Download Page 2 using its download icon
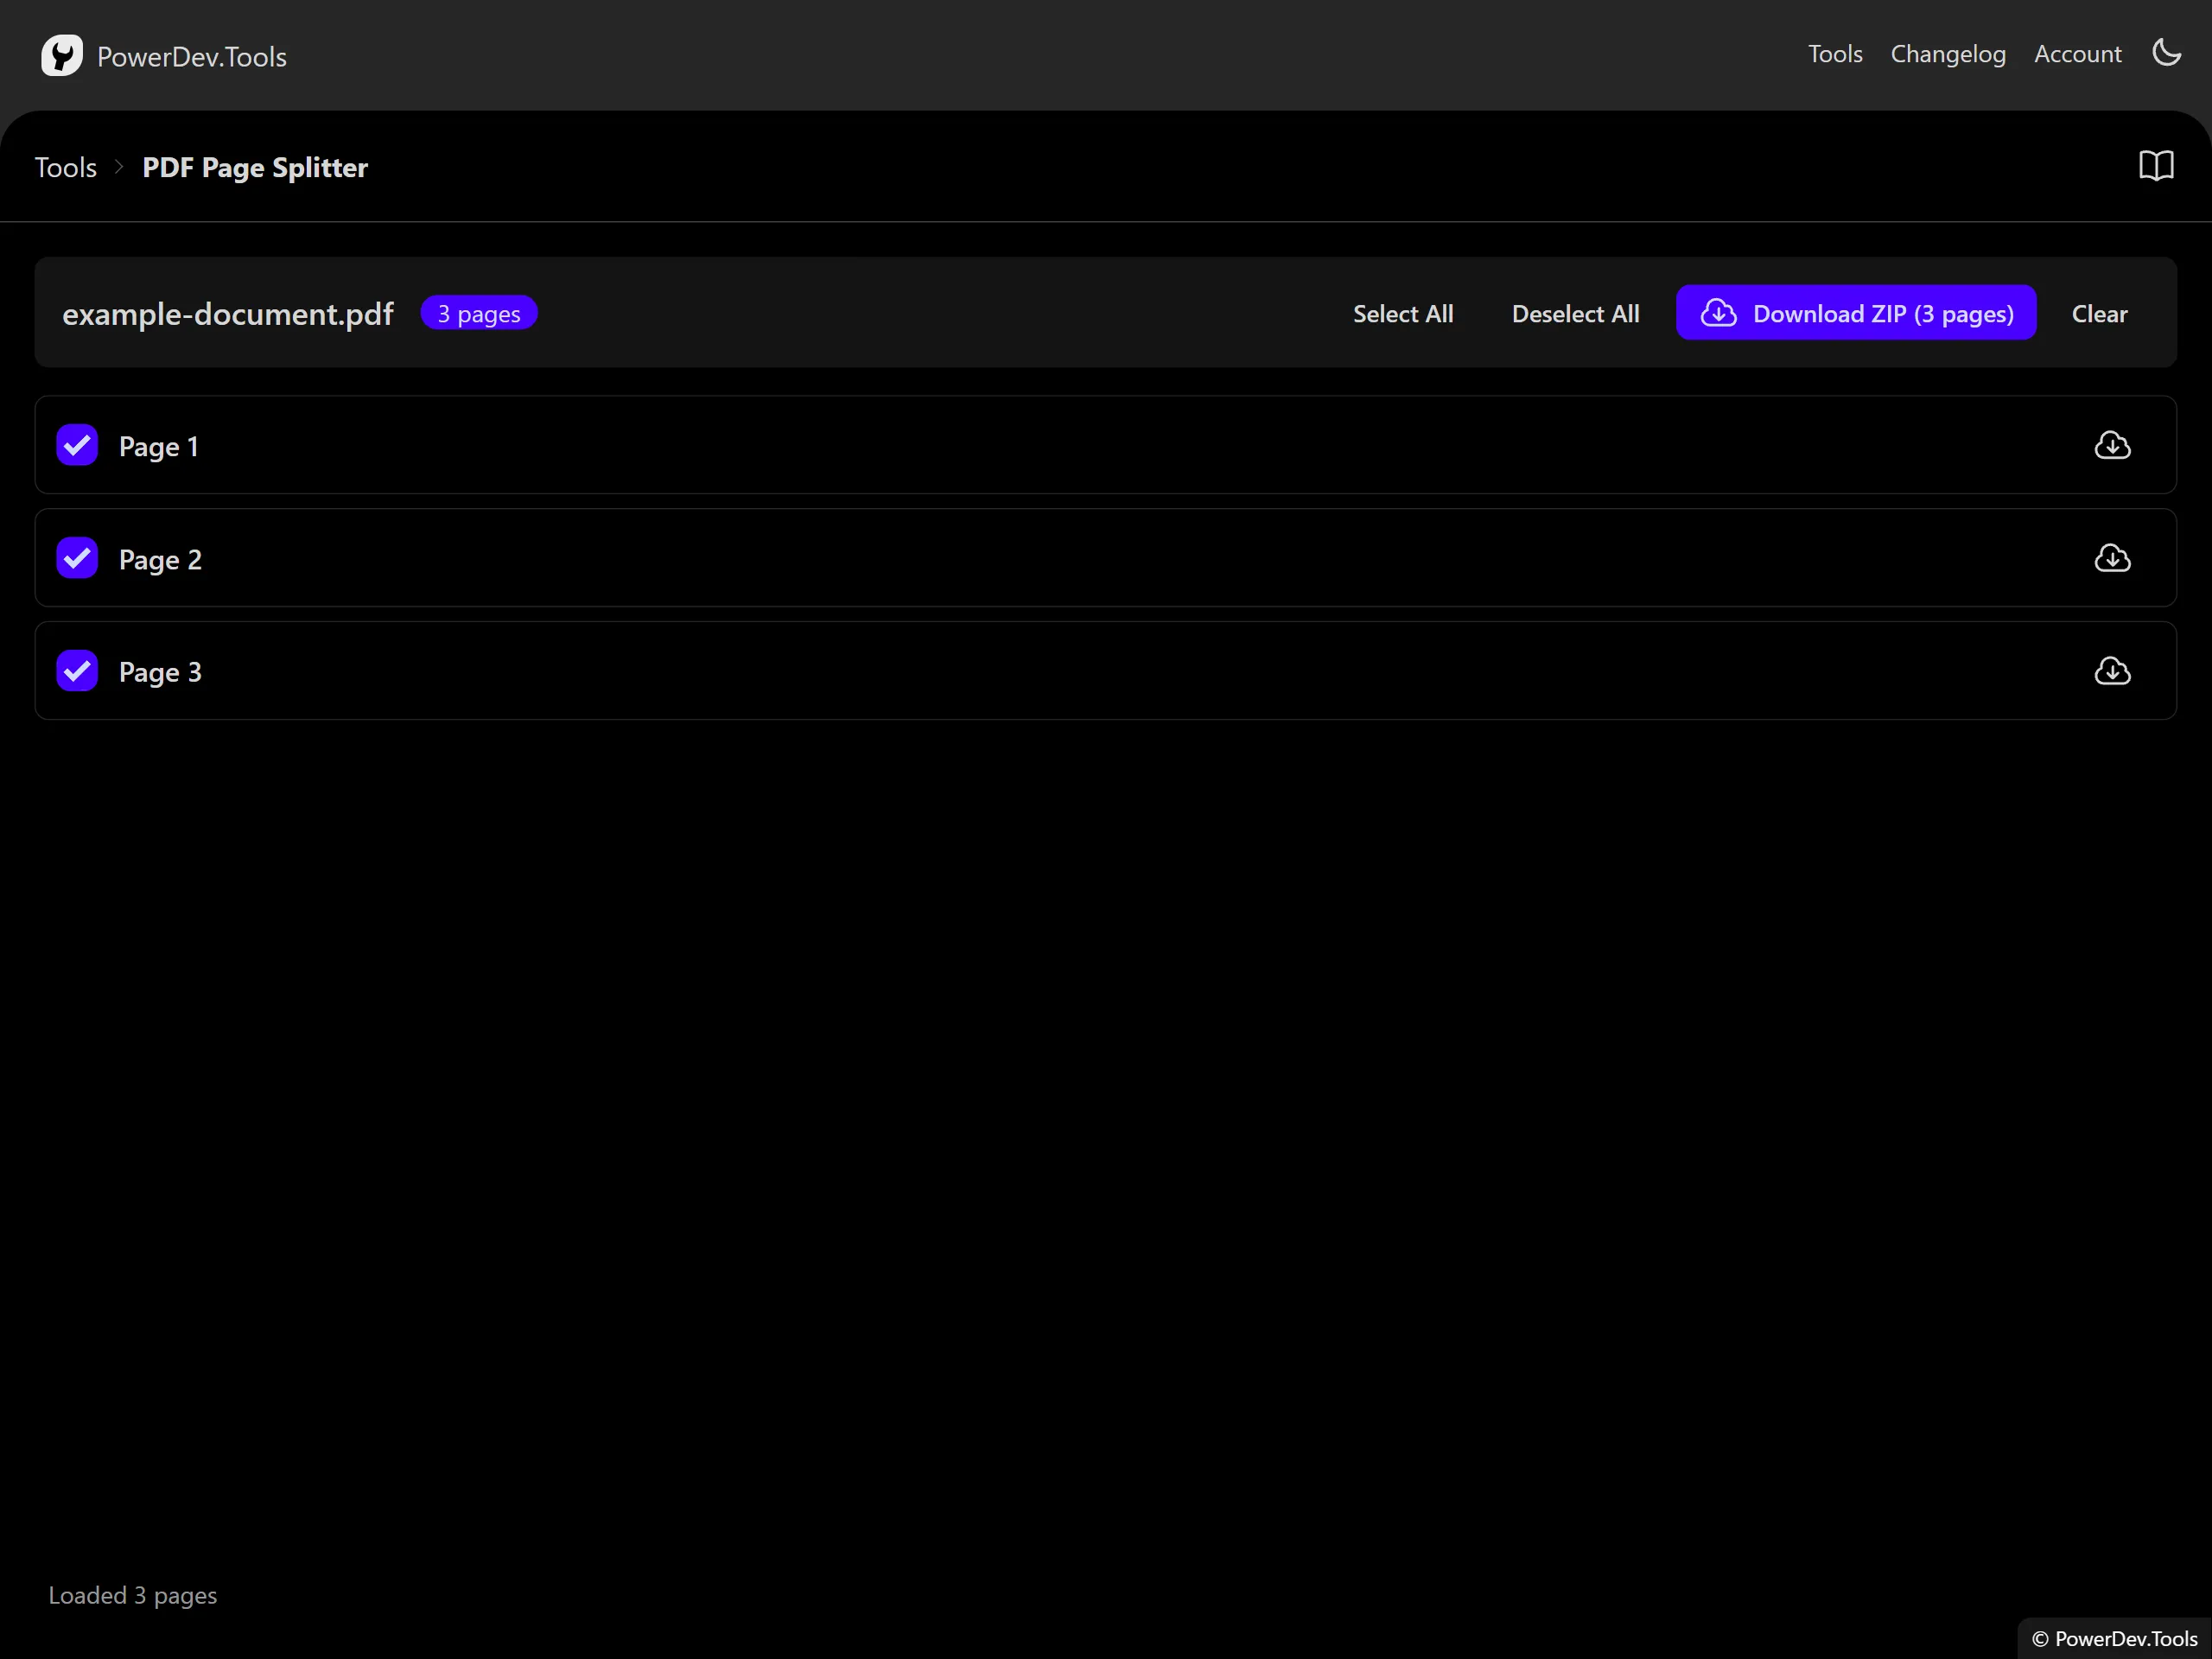 (2112, 558)
